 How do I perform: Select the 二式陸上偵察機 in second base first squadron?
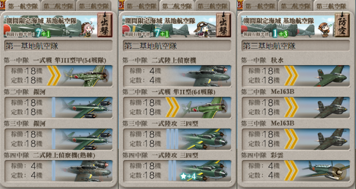(206, 76)
